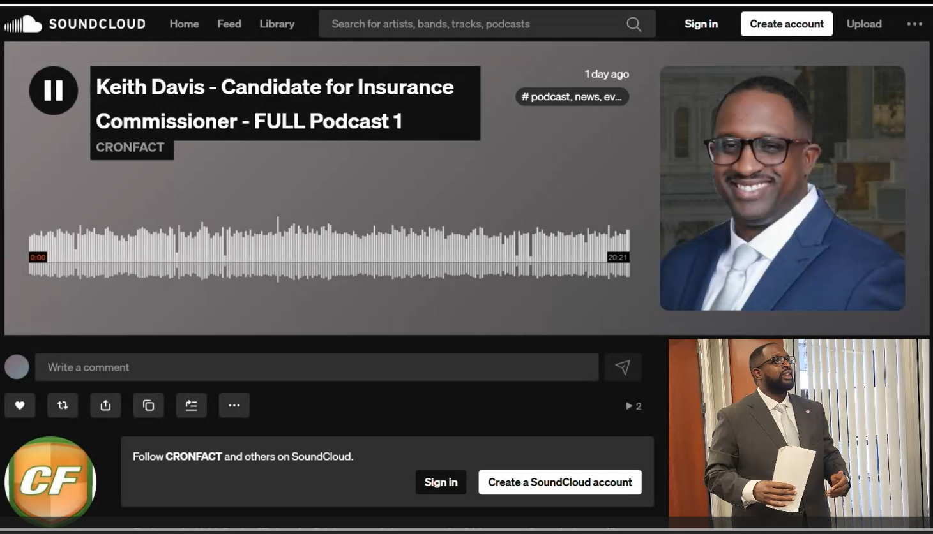
Task: Repost the track using the repost icon
Action: [x=63, y=405]
